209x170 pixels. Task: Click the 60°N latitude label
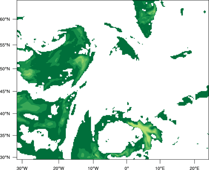click(x=5, y=19)
